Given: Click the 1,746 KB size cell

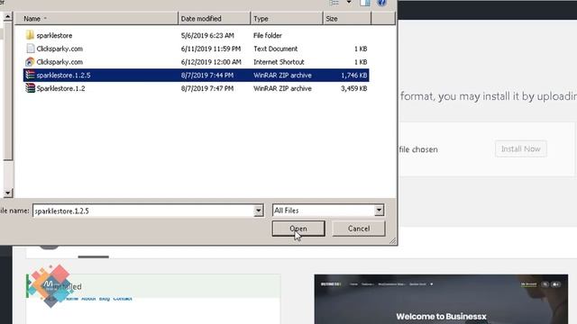Looking at the screenshot, I should tap(354, 76).
